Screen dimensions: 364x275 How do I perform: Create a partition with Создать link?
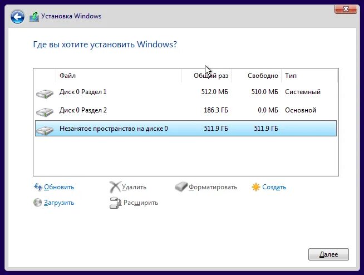(x=274, y=187)
